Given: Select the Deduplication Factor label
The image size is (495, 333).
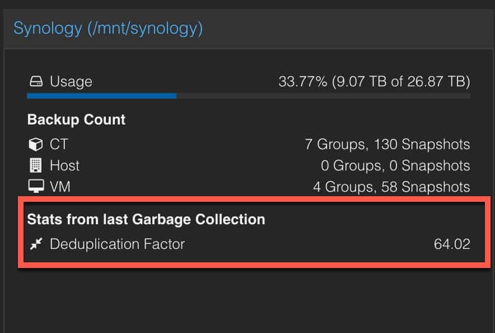Looking at the screenshot, I should click(x=117, y=244).
